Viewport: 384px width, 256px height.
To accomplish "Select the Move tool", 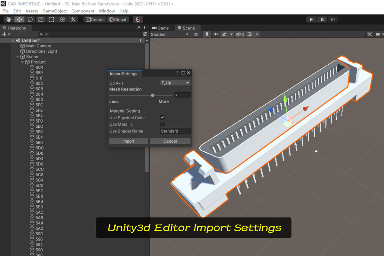I will pos(19,20).
